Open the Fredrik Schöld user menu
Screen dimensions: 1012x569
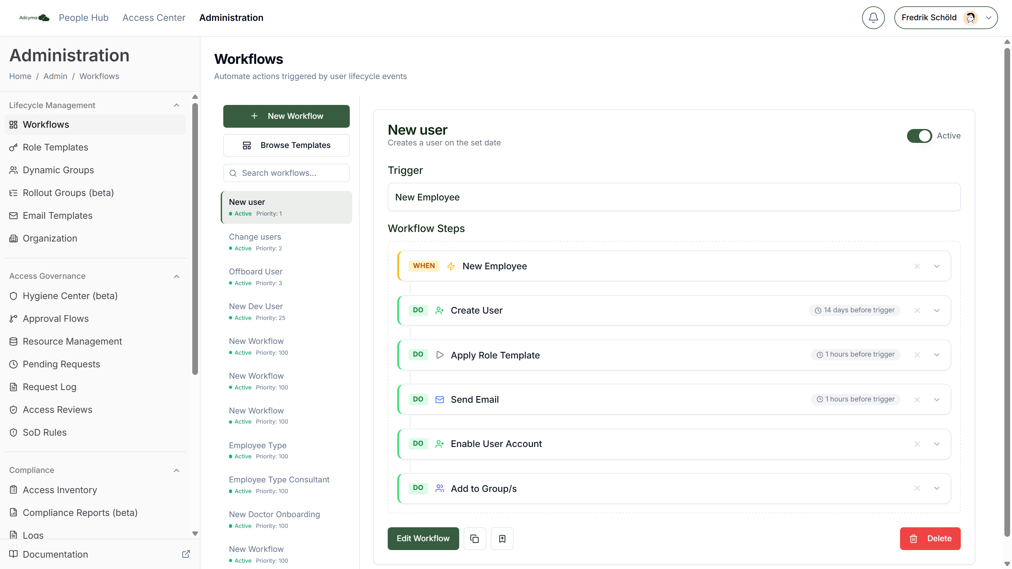[946, 18]
